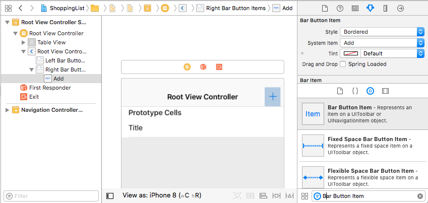Click the Add plus button on navigation bar
The image size is (428, 203).
click(x=273, y=96)
